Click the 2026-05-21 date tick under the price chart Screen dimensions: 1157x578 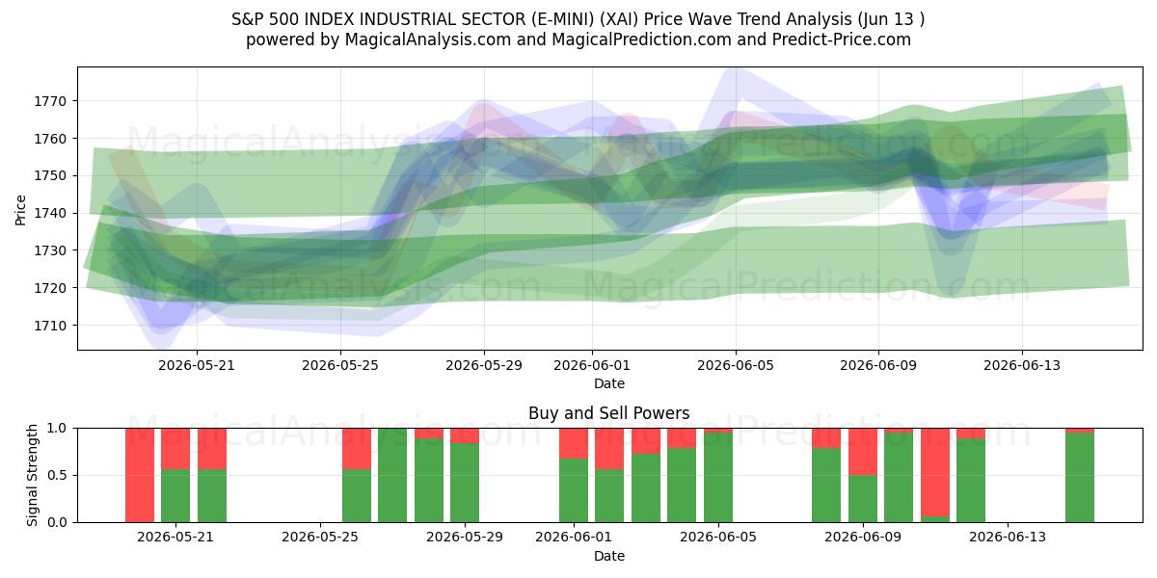pyautogui.click(x=197, y=365)
